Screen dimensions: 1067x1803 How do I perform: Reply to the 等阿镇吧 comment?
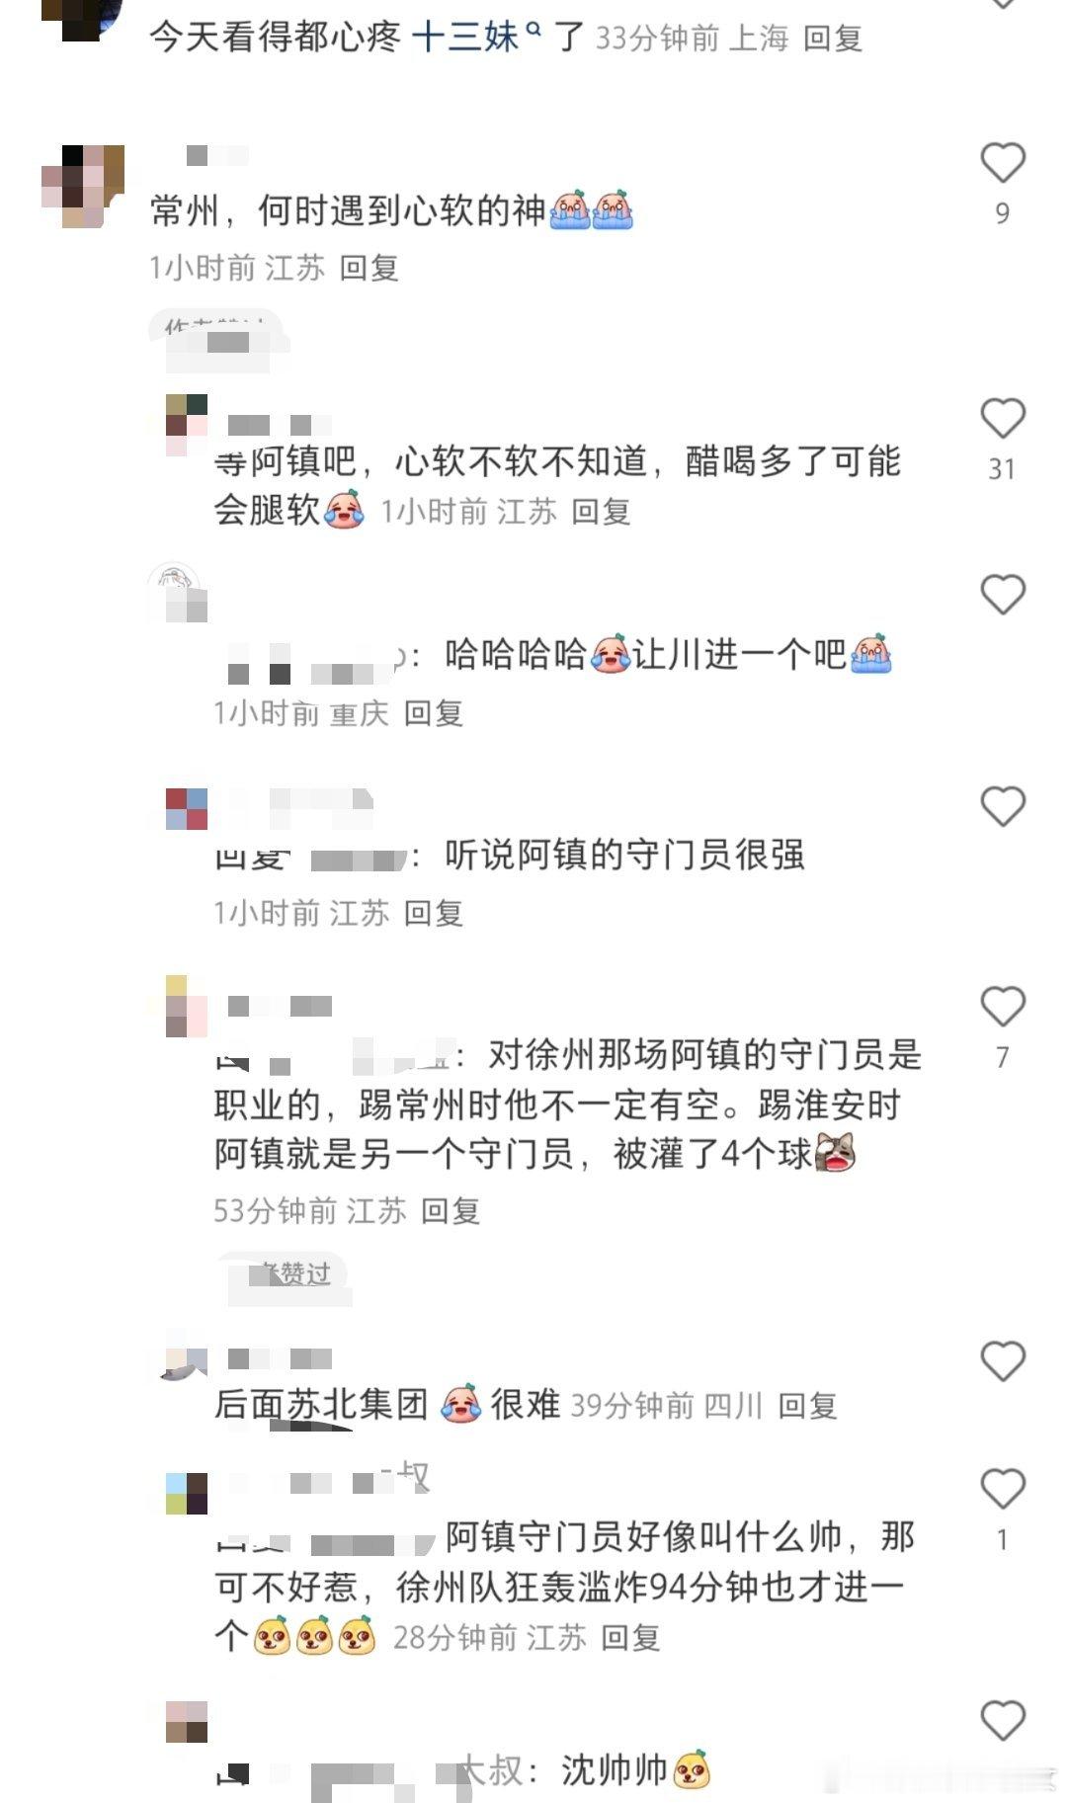point(601,512)
